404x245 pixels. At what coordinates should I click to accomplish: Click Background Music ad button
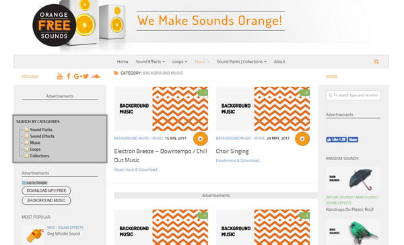[x=46, y=201]
